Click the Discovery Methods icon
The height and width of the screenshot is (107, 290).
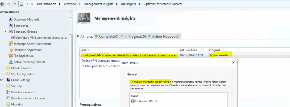pos(11,20)
